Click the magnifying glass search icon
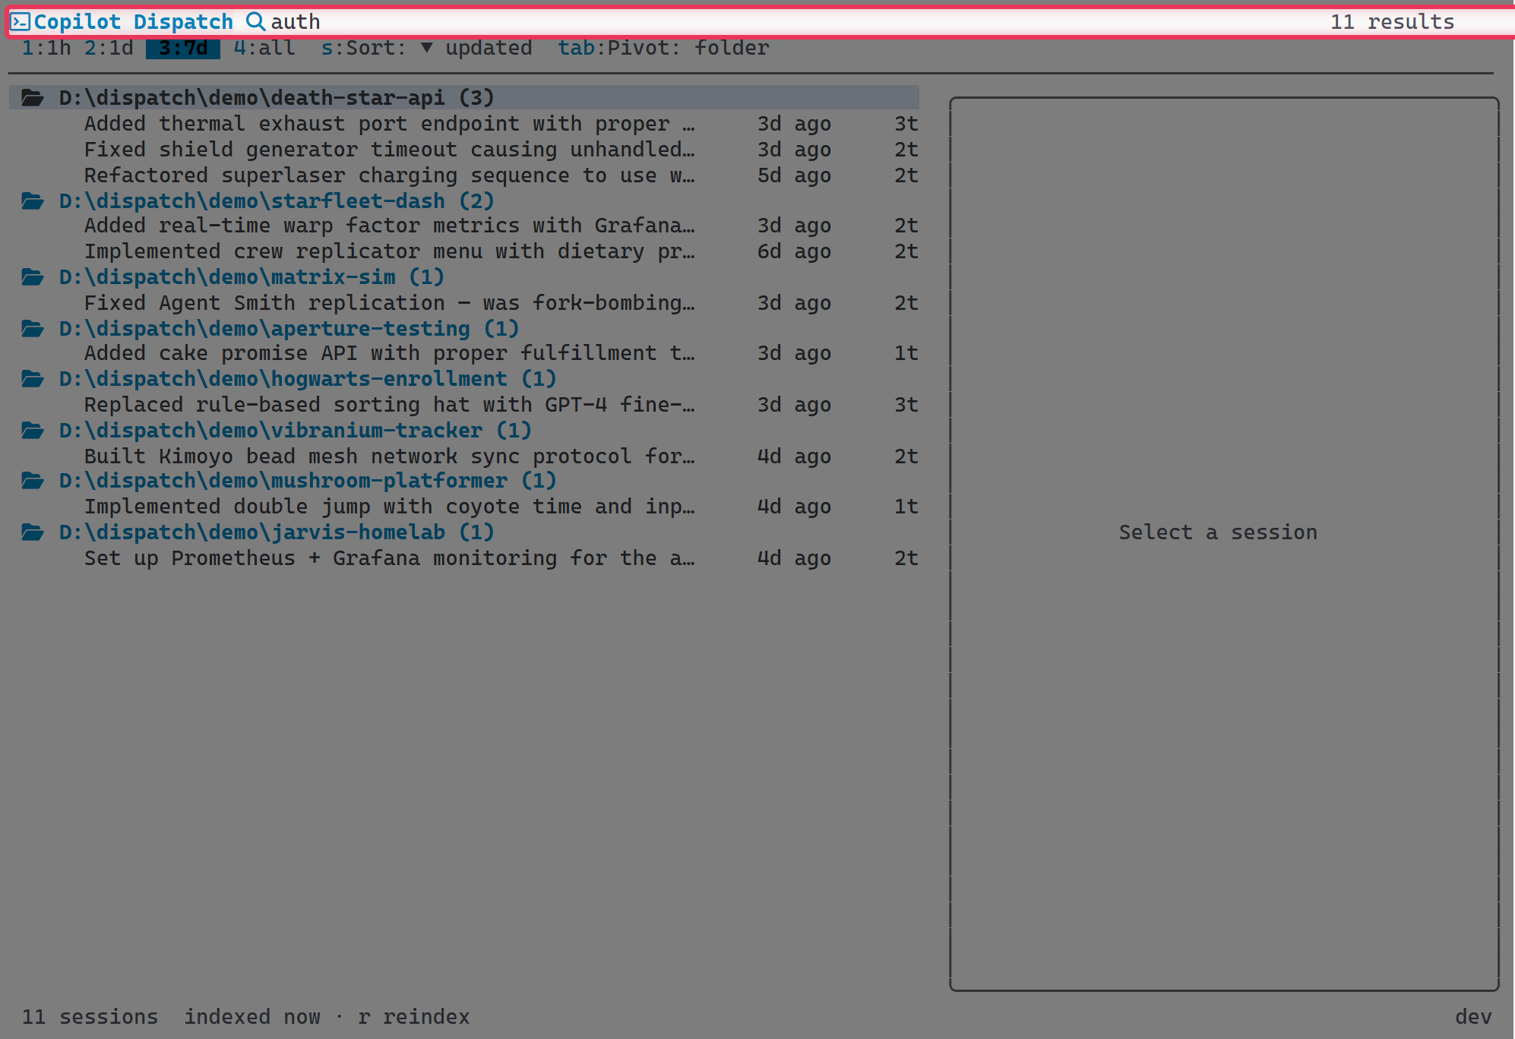This screenshot has width=1515, height=1039. pyautogui.click(x=256, y=21)
